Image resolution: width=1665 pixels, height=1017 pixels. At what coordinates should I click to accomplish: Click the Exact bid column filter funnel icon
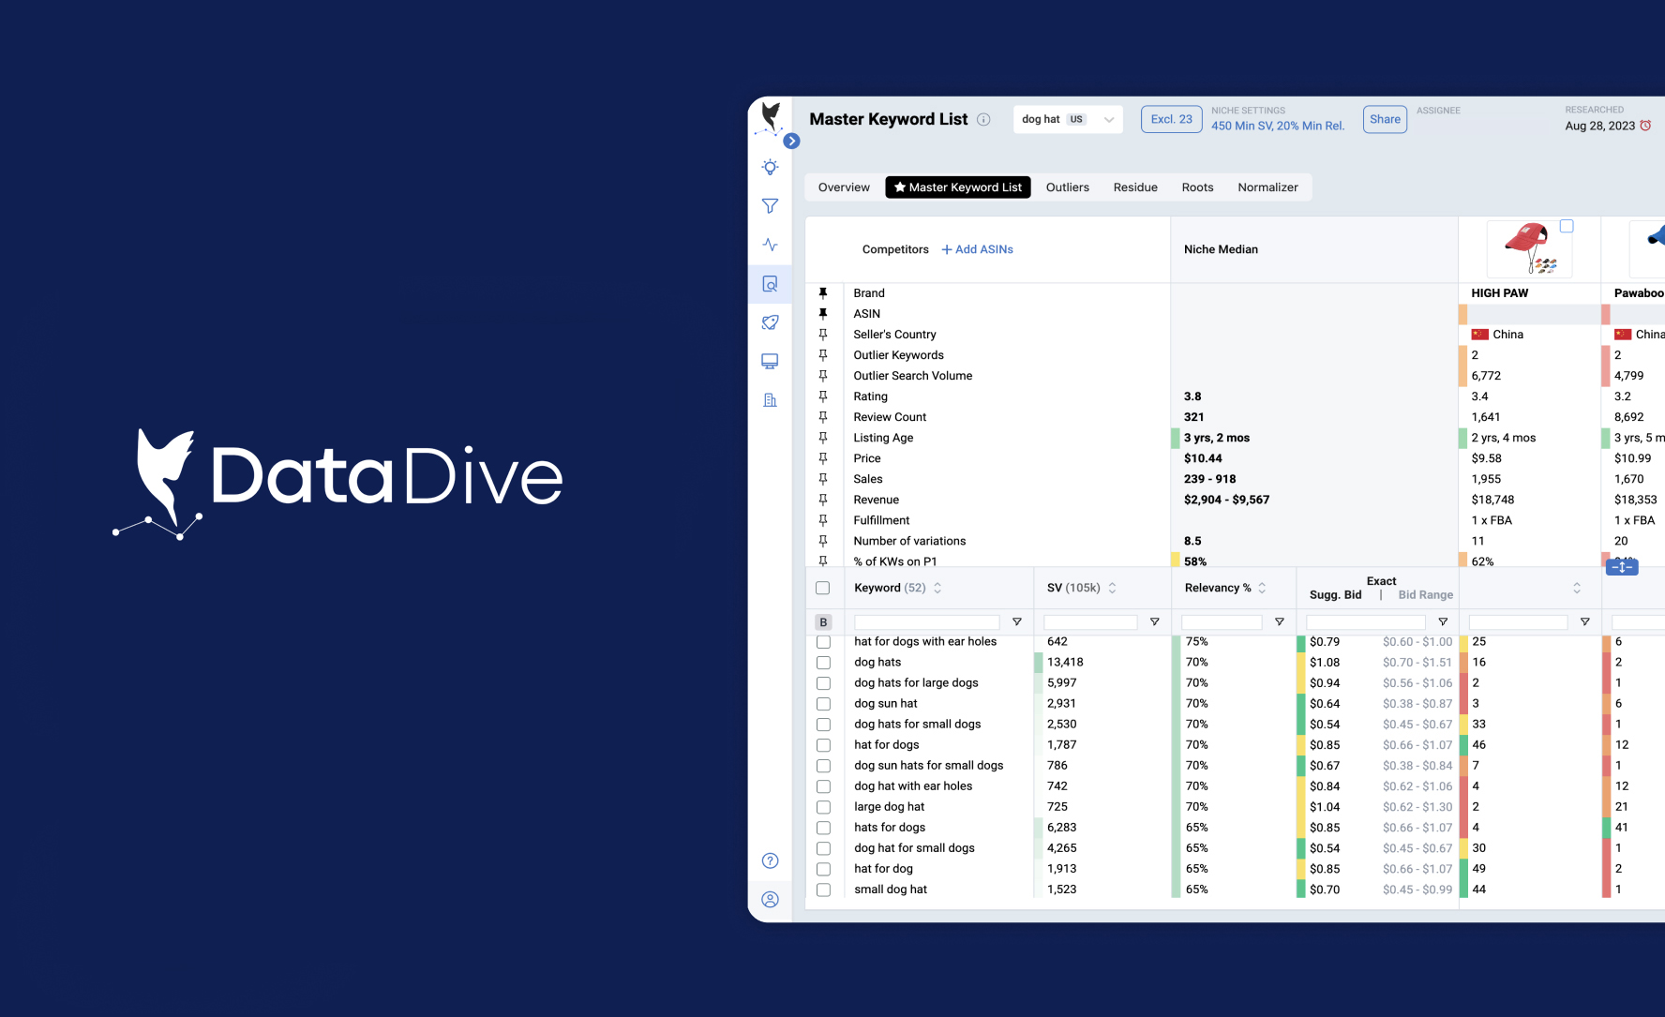[x=1443, y=621]
